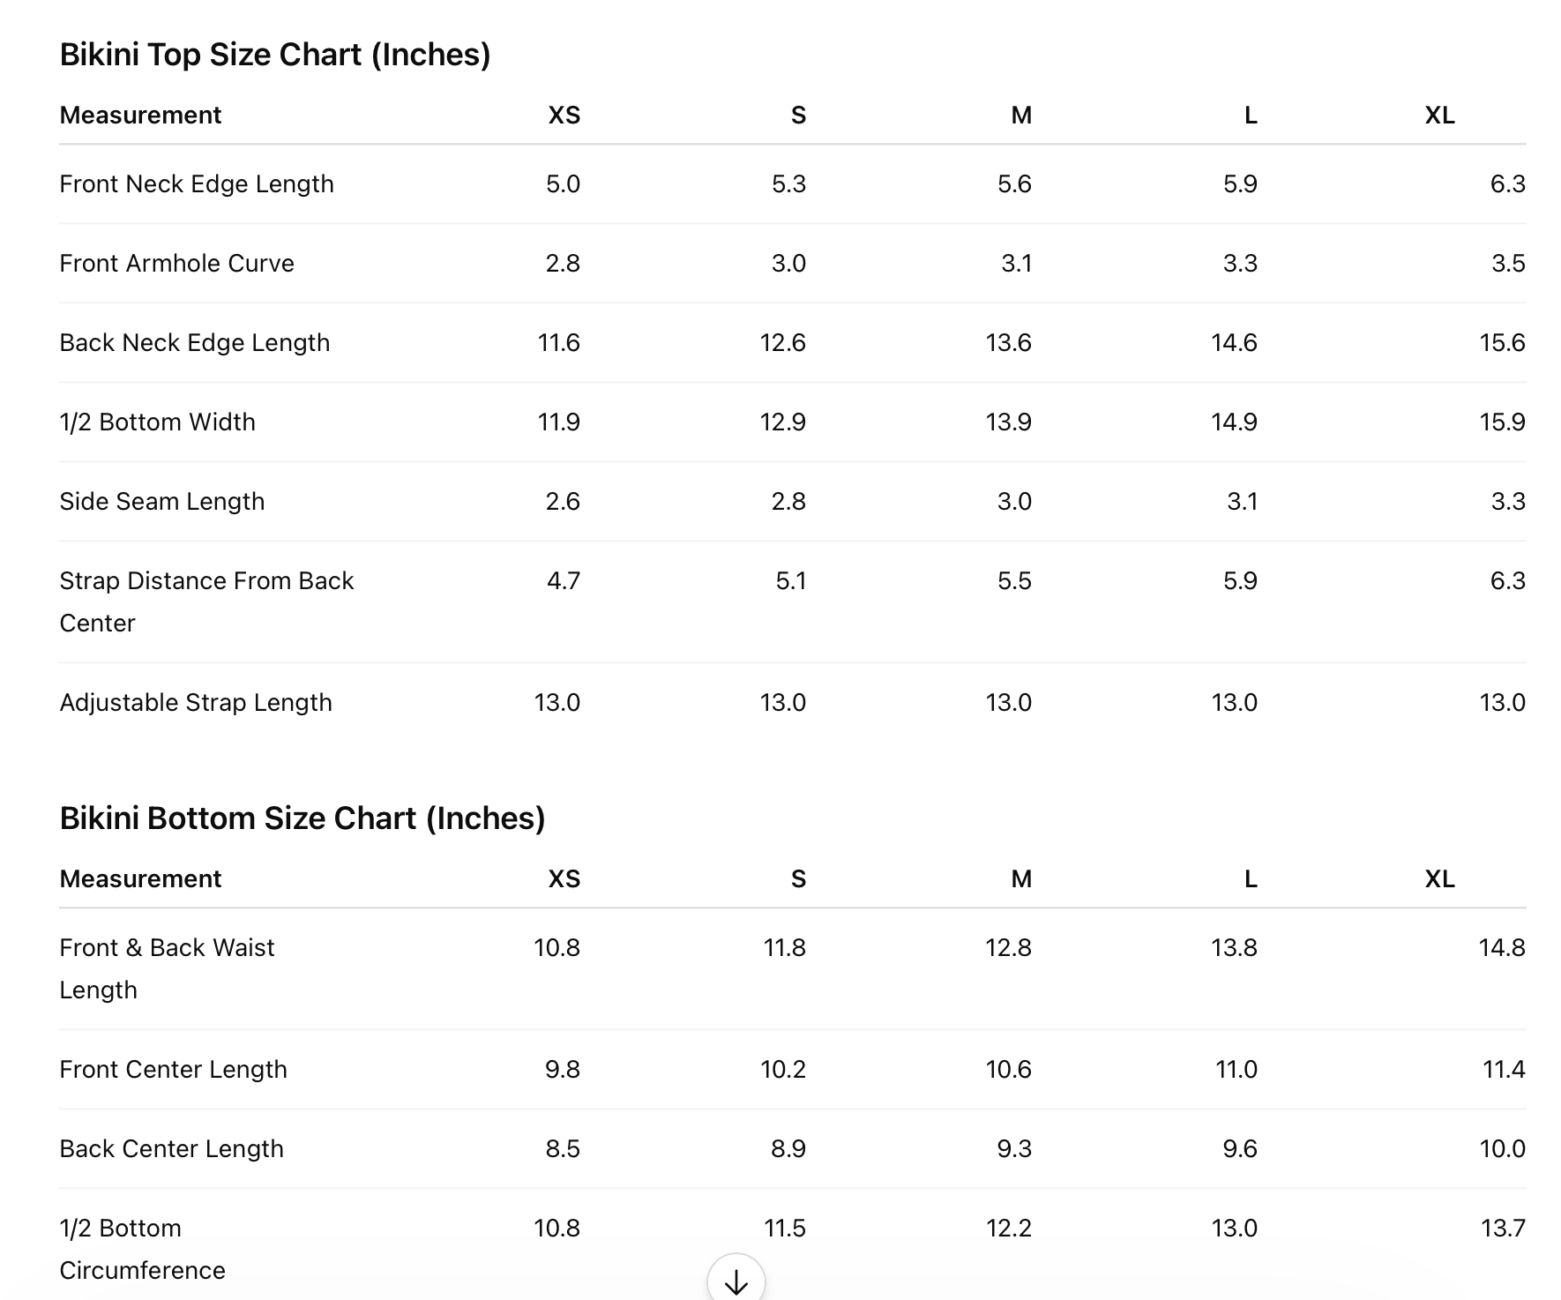Click Strap Distance From Back Center label
The height and width of the screenshot is (1300, 1561).
click(206, 602)
